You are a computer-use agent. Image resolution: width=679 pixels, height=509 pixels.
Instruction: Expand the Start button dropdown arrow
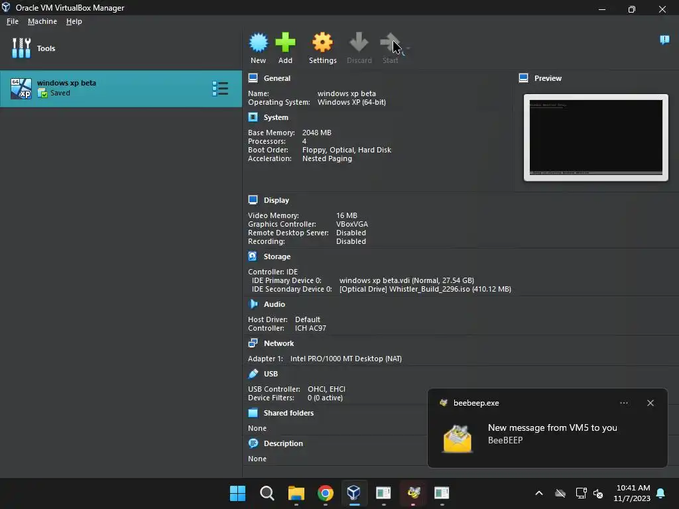408,48
